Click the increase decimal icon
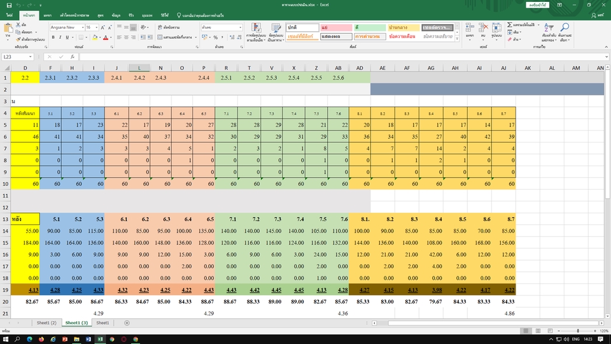Image resolution: width=611 pixels, height=344 pixels. tap(232, 38)
